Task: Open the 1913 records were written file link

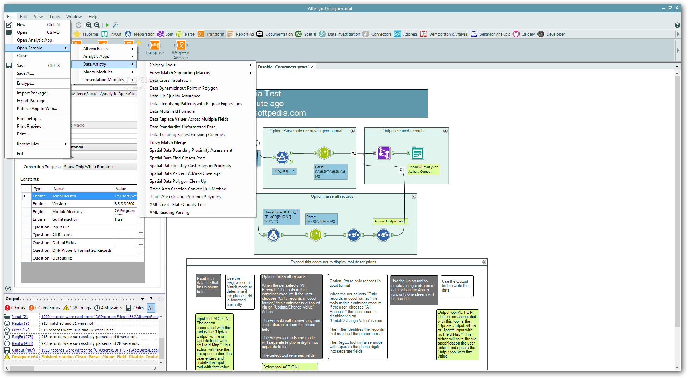Action: click(100, 350)
